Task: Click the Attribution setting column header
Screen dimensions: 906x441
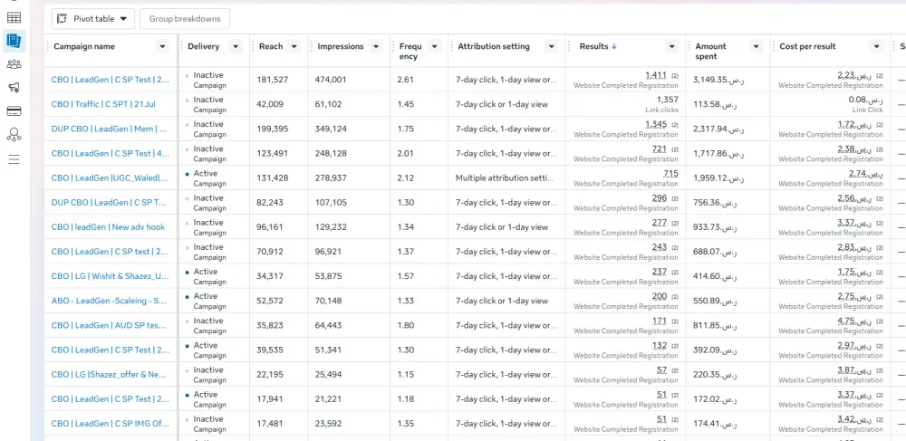Action: tap(494, 47)
